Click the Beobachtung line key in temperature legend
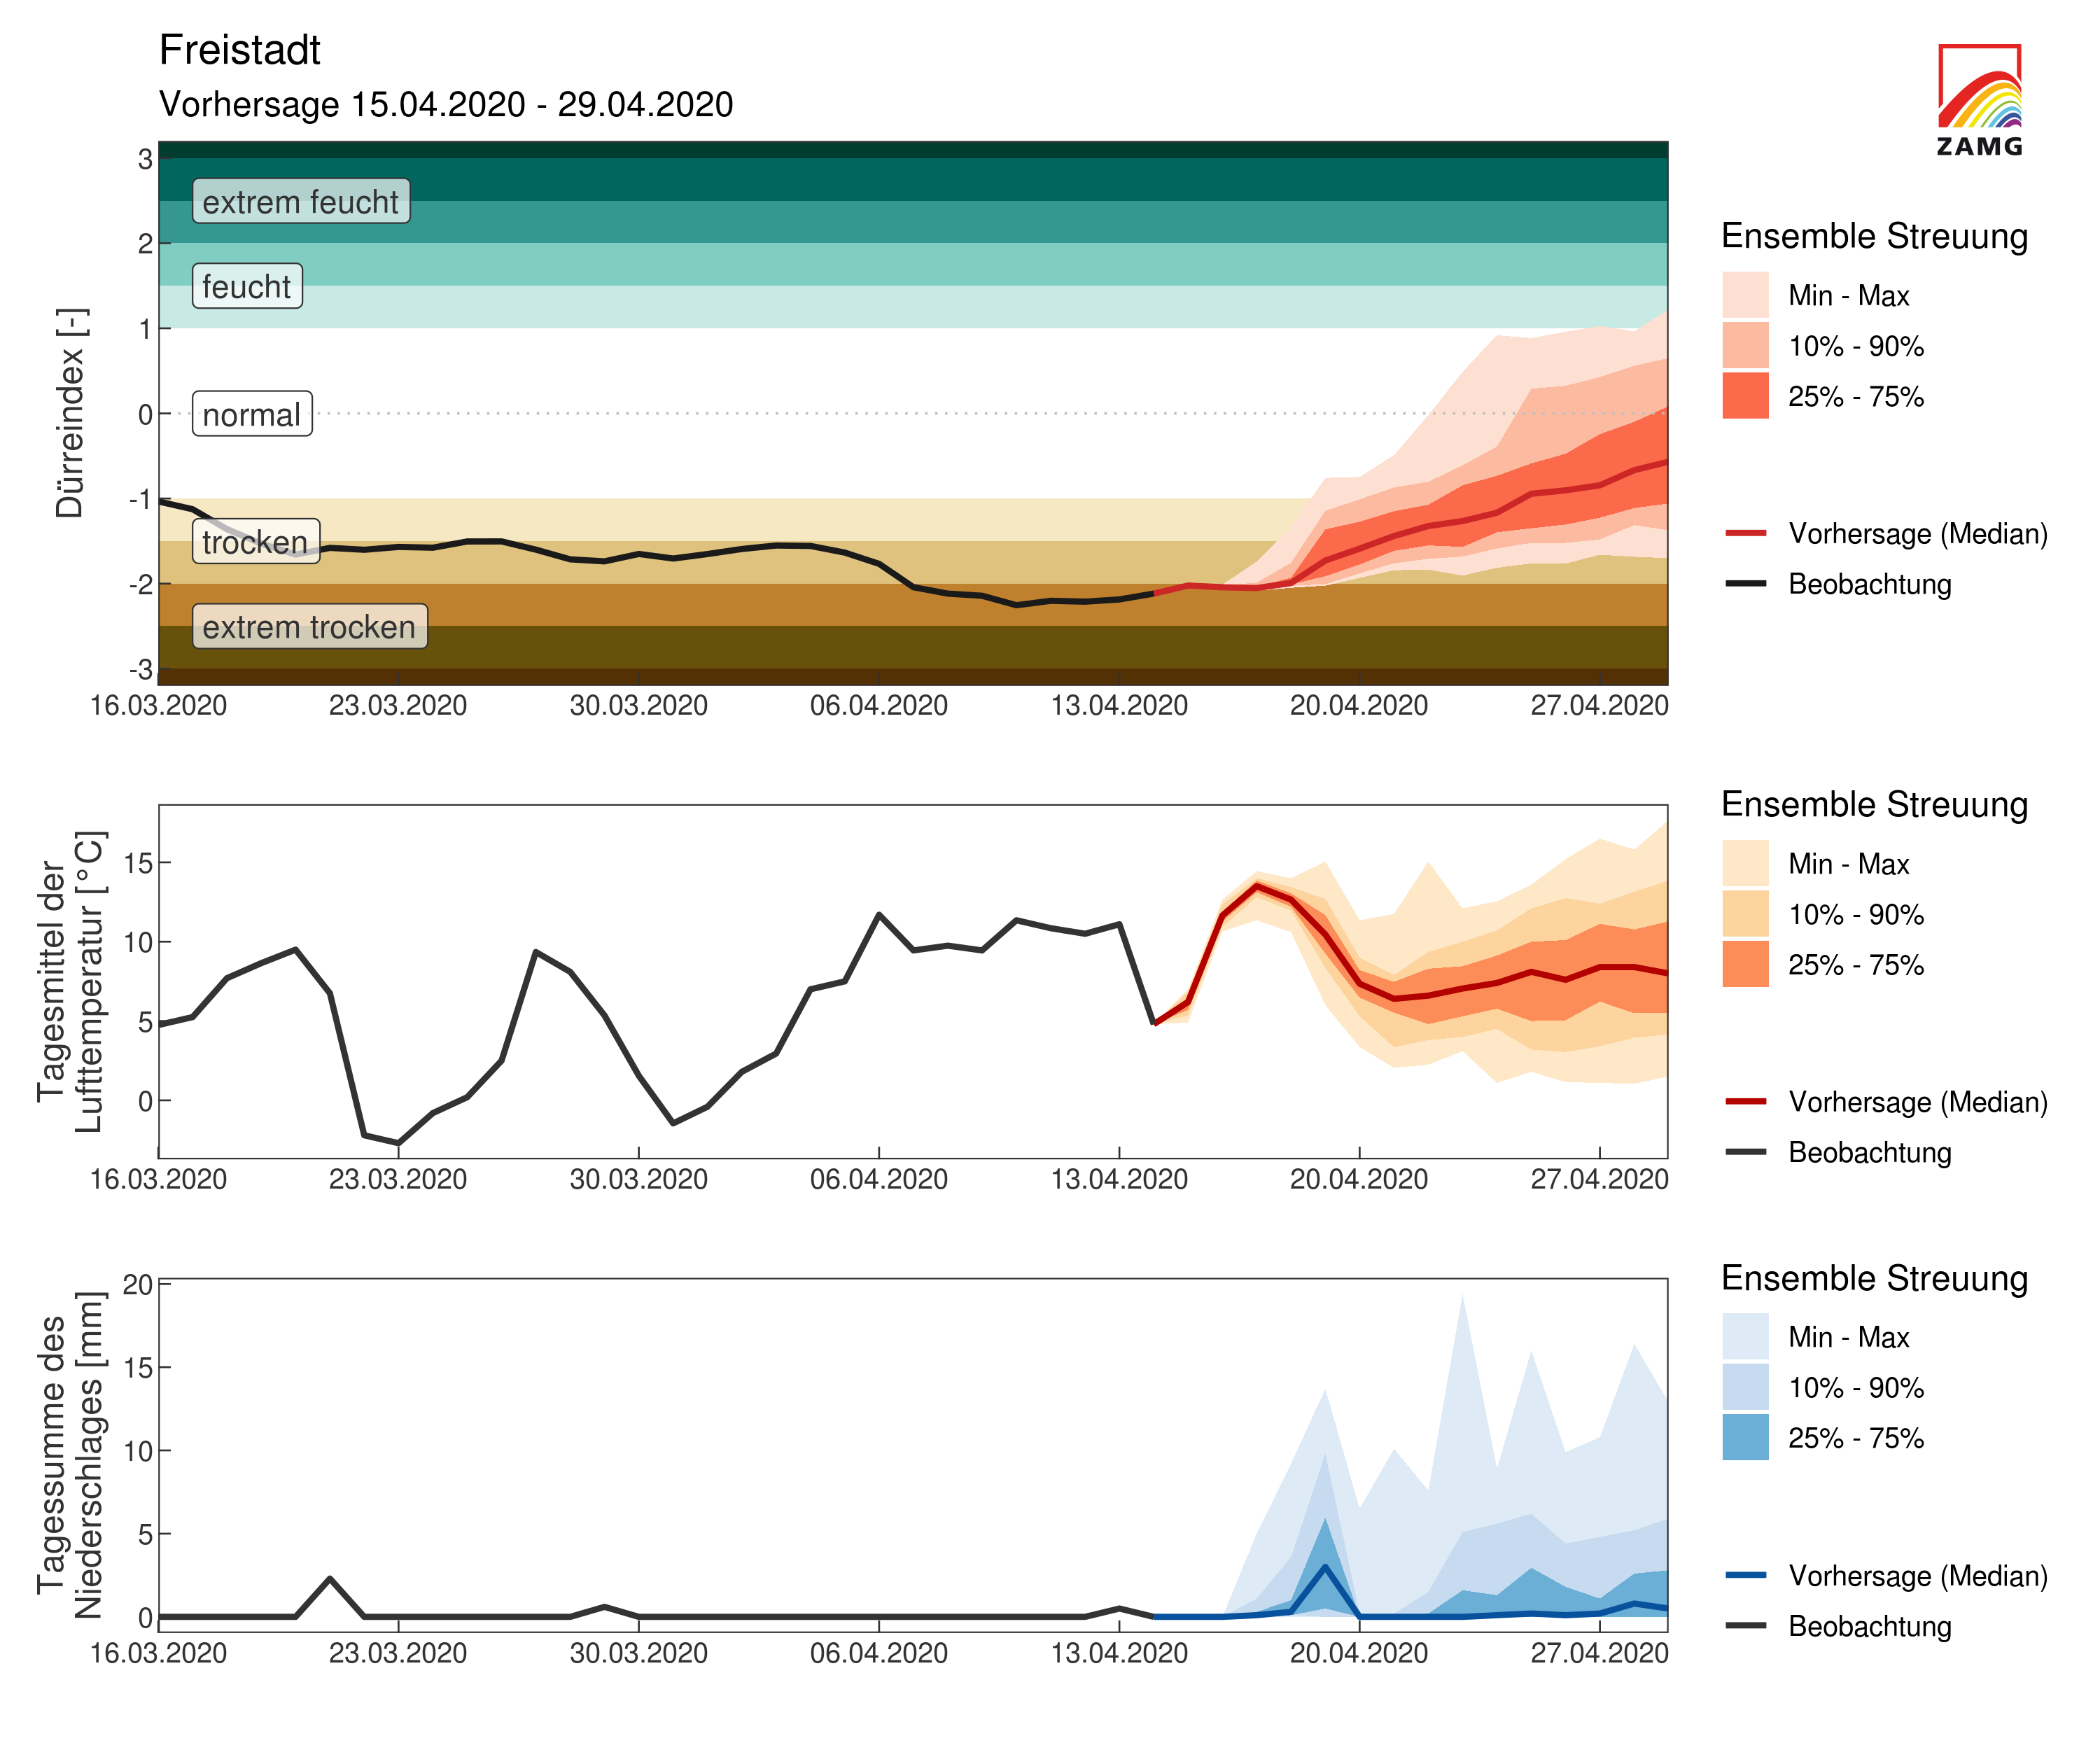The width and height of the screenshot is (2100, 1750). 1745,1151
